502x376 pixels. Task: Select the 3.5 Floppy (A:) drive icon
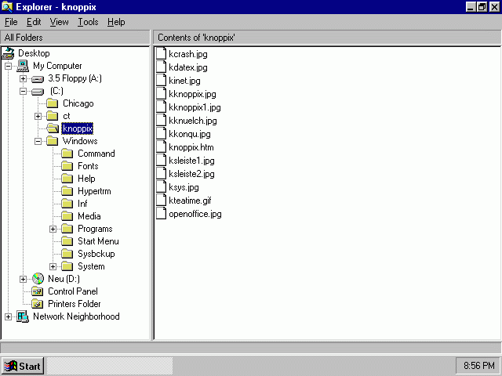pos(38,78)
